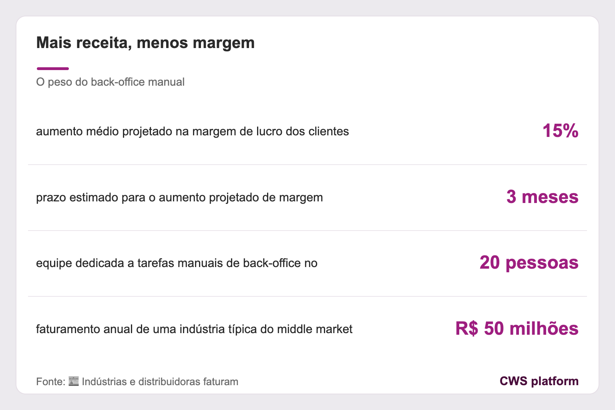
Task: Click the divider line below the '3 meses' row
Action: point(307,230)
